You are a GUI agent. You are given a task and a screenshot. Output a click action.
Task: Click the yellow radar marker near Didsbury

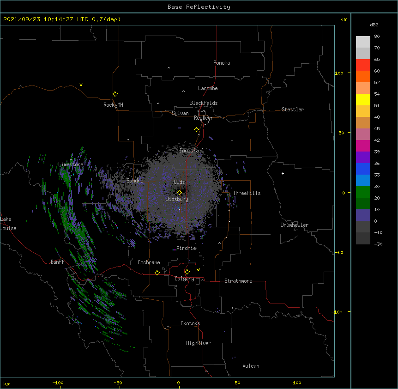179,192
